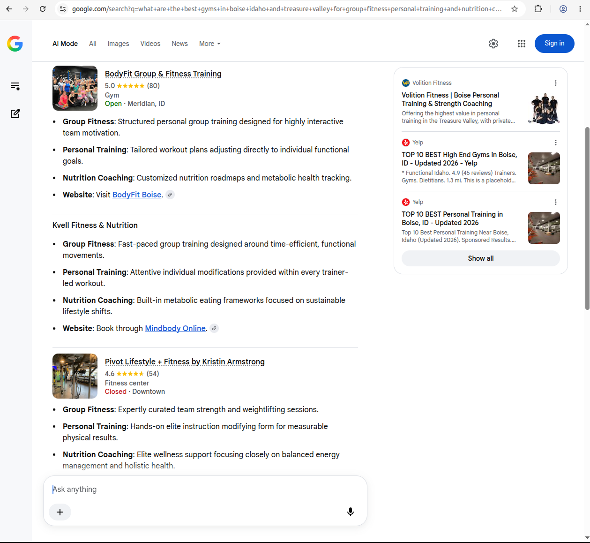Open options for Yelp Personal Training source

(x=556, y=202)
